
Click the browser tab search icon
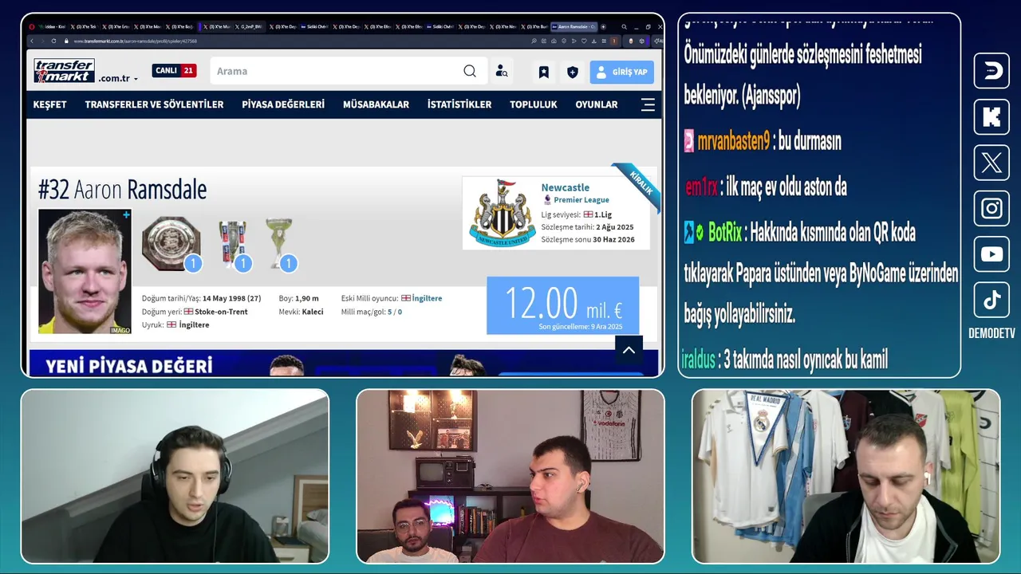pos(624,26)
